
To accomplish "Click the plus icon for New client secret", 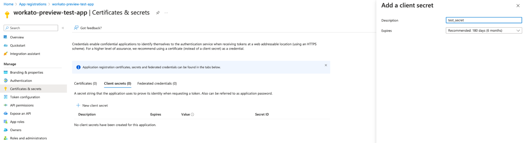I will tap(78, 105).
